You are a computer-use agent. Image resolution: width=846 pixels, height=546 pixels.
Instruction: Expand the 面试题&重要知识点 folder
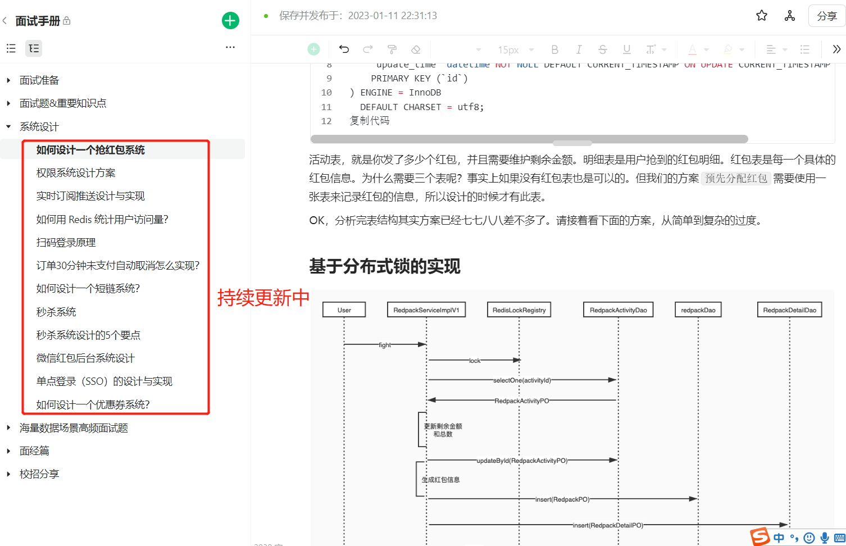click(x=8, y=103)
